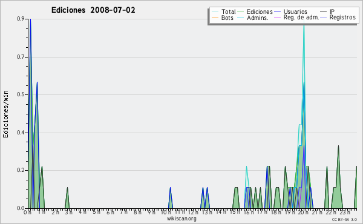
Task: Click the 'Ediciones/min' y-axis label
Action: pos(5,114)
